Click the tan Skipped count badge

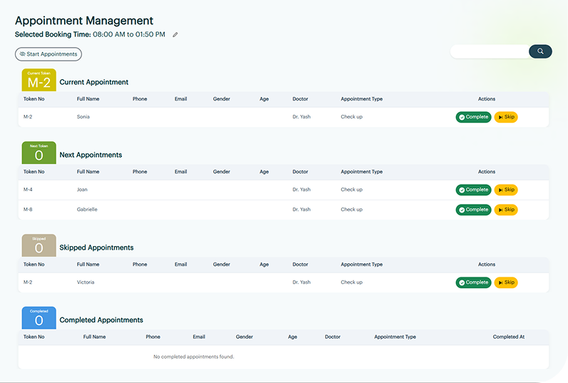tap(39, 246)
